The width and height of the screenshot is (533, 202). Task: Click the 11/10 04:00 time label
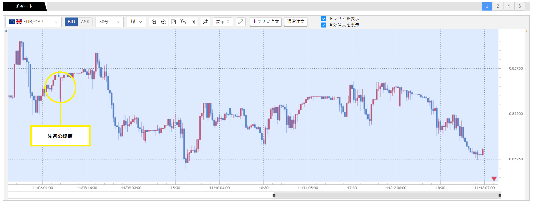pyautogui.click(x=219, y=188)
